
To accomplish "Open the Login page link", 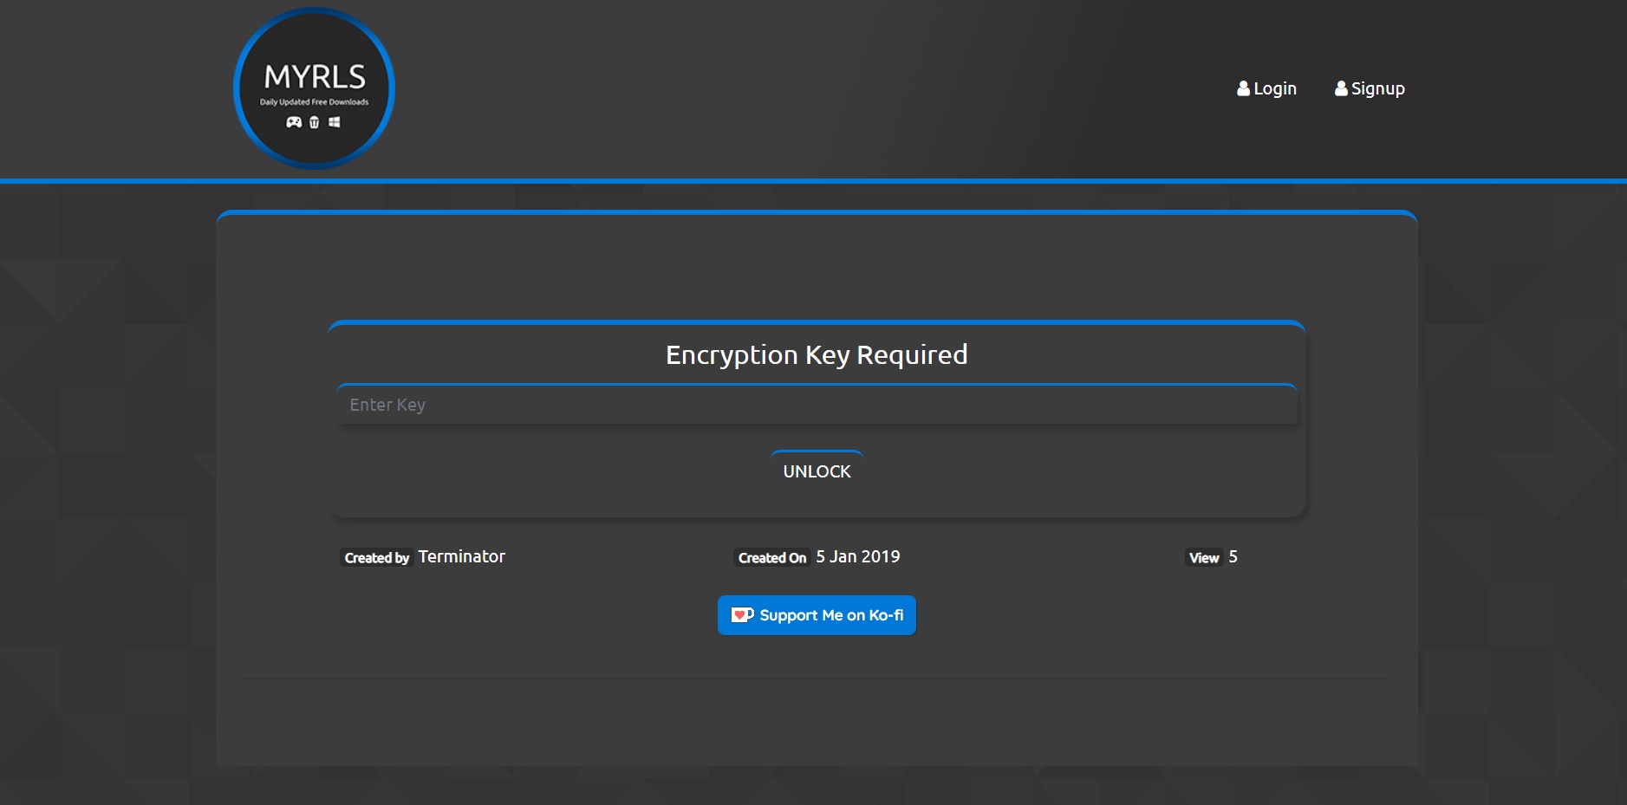I will pos(1274,88).
